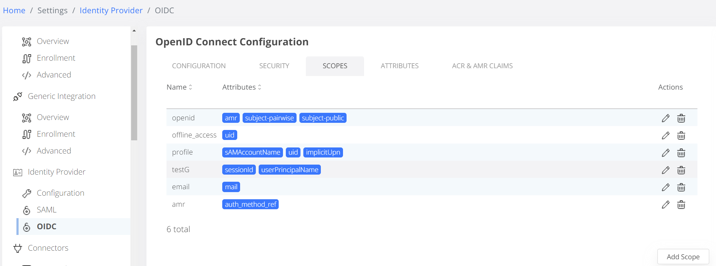Edit the openid scope with pencil icon
This screenshot has width=716, height=266.
tap(665, 118)
